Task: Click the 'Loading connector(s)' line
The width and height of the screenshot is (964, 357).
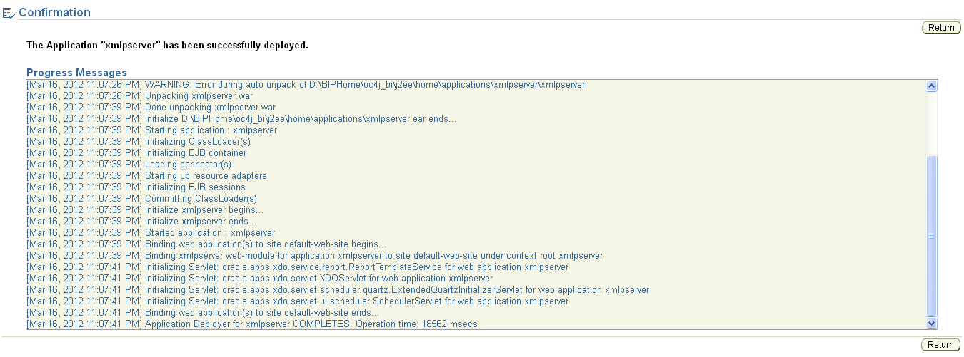Action: click(129, 165)
